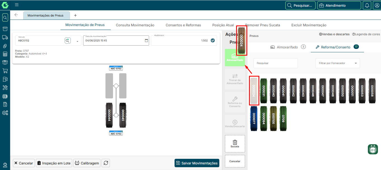This screenshot has height=170, width=381.
Task: Select the green tire 000031
Action: (264, 91)
